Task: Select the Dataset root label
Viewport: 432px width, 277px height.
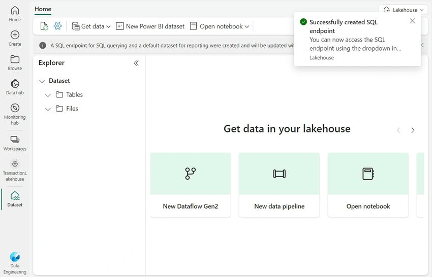Action: tap(59, 81)
